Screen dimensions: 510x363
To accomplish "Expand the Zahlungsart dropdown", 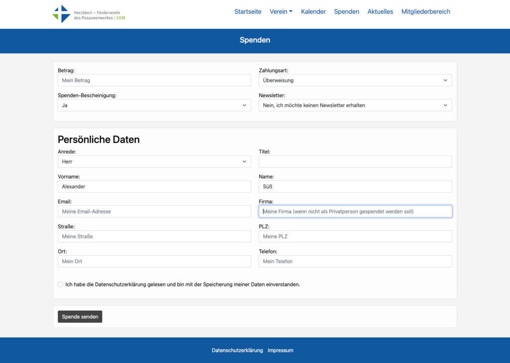I will click(x=355, y=80).
